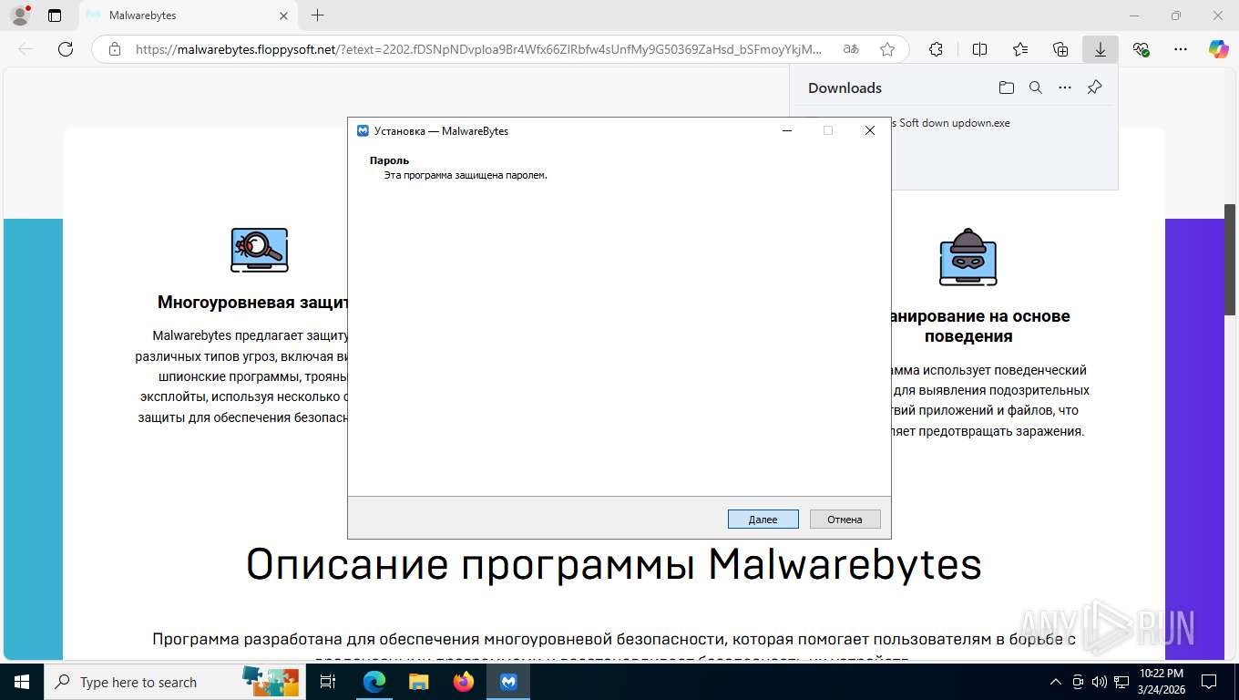Open the Extensions puzzle icon
The width and height of the screenshot is (1239, 700).
point(936,49)
